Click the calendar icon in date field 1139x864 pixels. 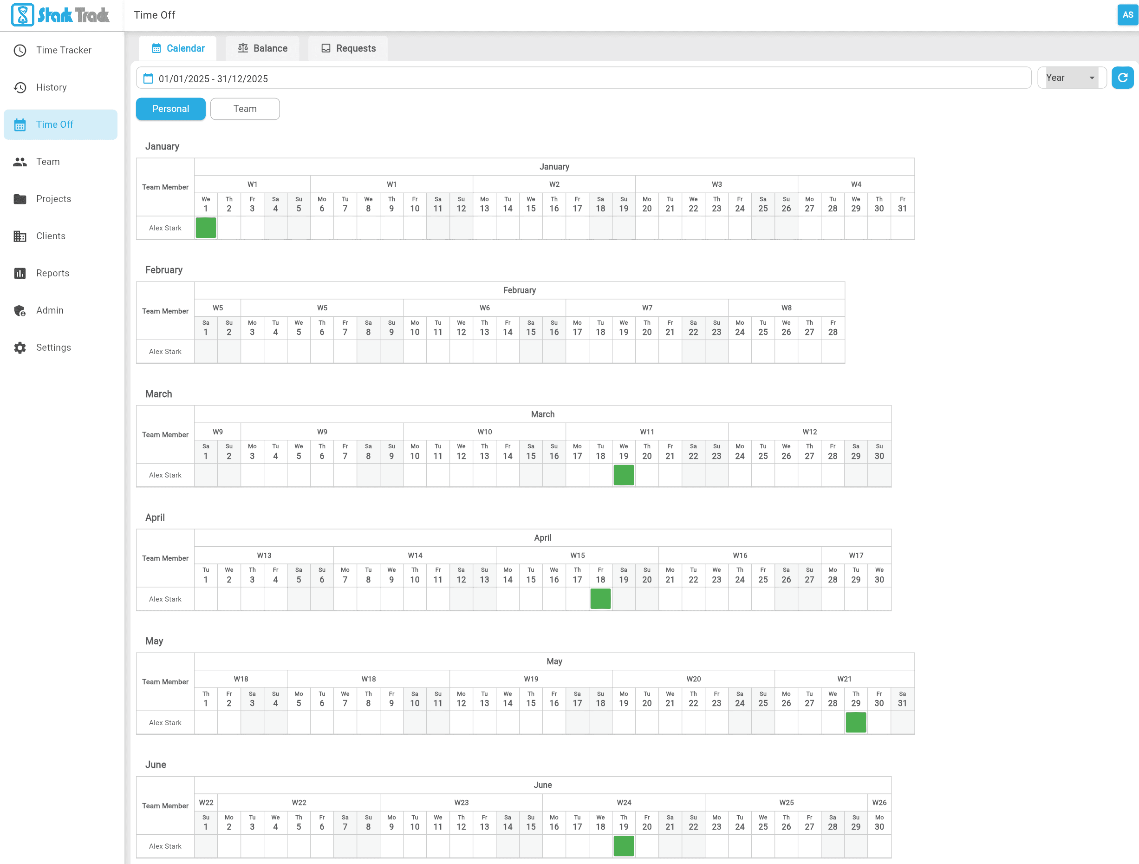[148, 79]
